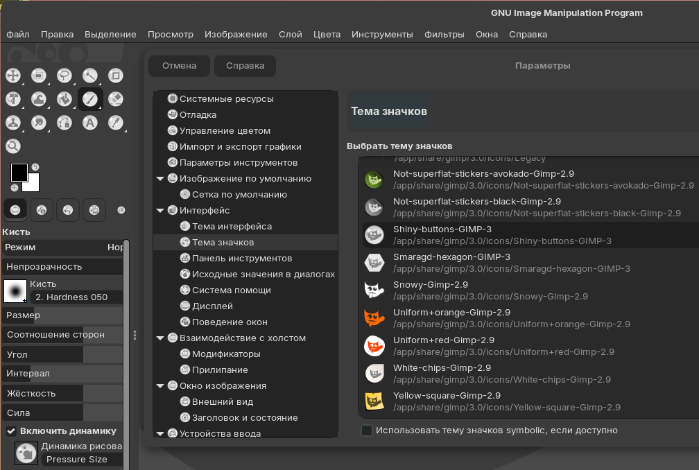The width and height of the screenshot is (699, 470).
Task: Enable Использовать тему значков symbolic checkbox
Action: pos(366,430)
